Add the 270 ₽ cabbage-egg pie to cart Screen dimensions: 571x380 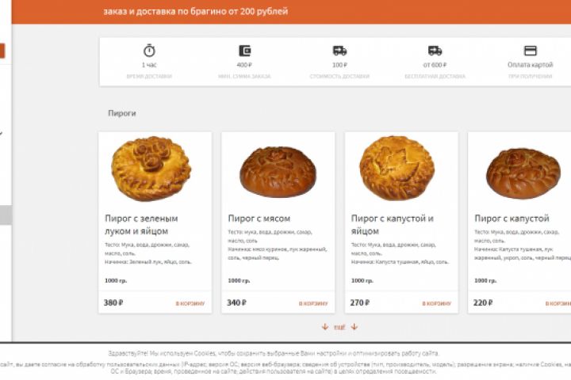point(436,303)
